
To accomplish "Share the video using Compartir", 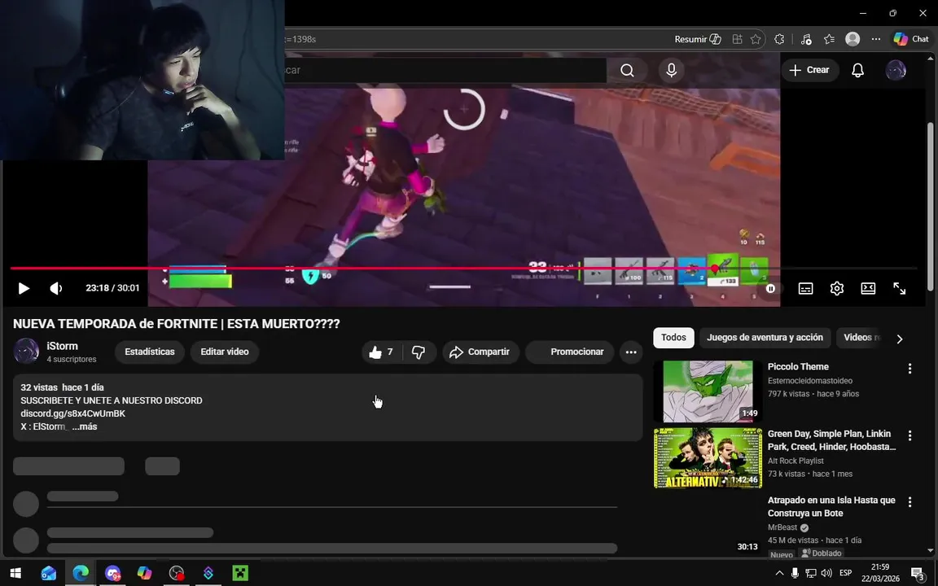I will [x=480, y=352].
